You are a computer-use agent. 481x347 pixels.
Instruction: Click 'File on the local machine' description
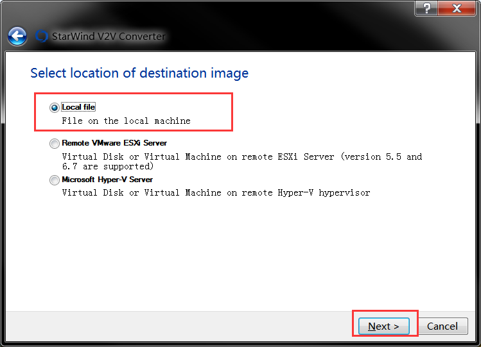[x=126, y=121]
